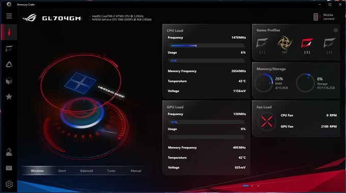
Task: Open the user account sidebar icon
Action: [9, 152]
